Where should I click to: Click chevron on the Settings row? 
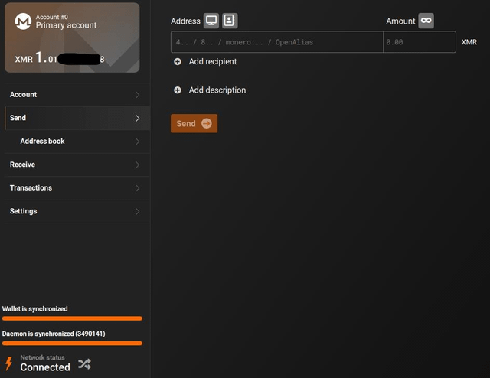point(138,211)
